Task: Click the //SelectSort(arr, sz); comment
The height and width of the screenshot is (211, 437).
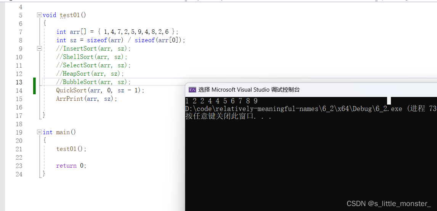Action: (x=93, y=65)
